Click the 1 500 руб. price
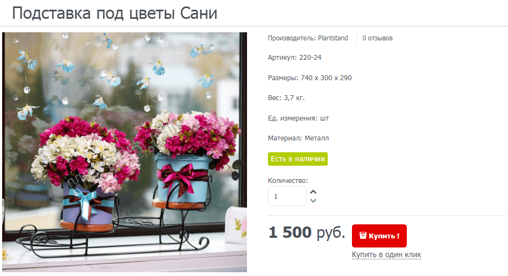 pyautogui.click(x=307, y=232)
